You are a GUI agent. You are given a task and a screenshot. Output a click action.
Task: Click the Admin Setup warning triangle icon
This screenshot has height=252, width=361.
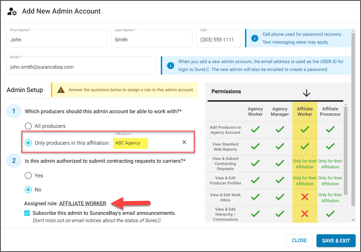(61, 90)
